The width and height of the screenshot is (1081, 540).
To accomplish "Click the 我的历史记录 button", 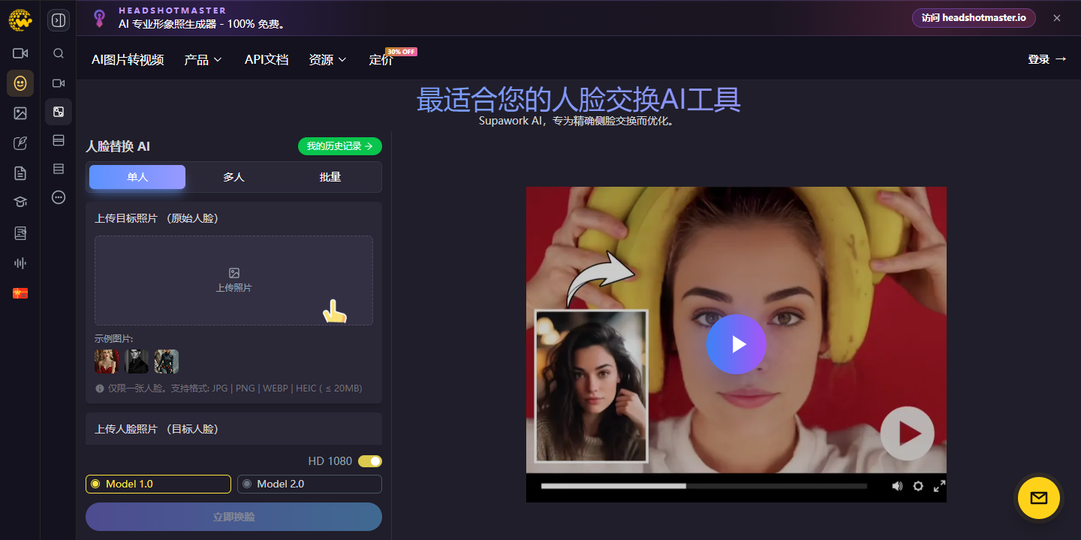I will pos(340,146).
